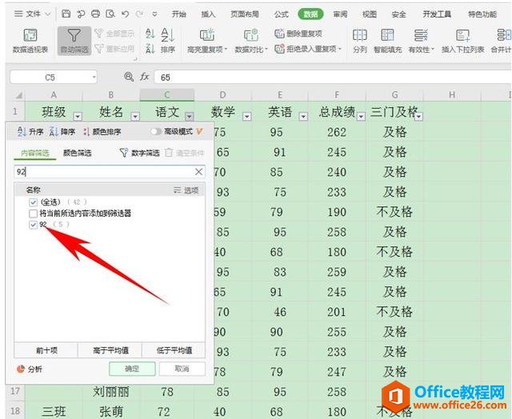512x419 pixels.
Task: Click 颜色排序 color sort in filter panel
Action: coord(102,131)
